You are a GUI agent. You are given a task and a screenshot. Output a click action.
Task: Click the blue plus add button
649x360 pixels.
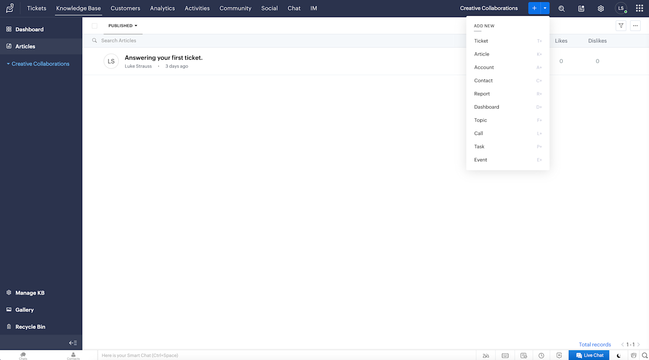[534, 8]
